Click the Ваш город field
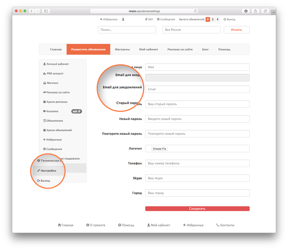Viewport: 288px width, 250px height. pos(197,193)
